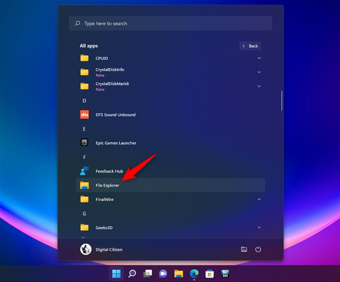The height and width of the screenshot is (282, 340).
Task: Open Task View on the taskbar
Action: click(x=147, y=274)
